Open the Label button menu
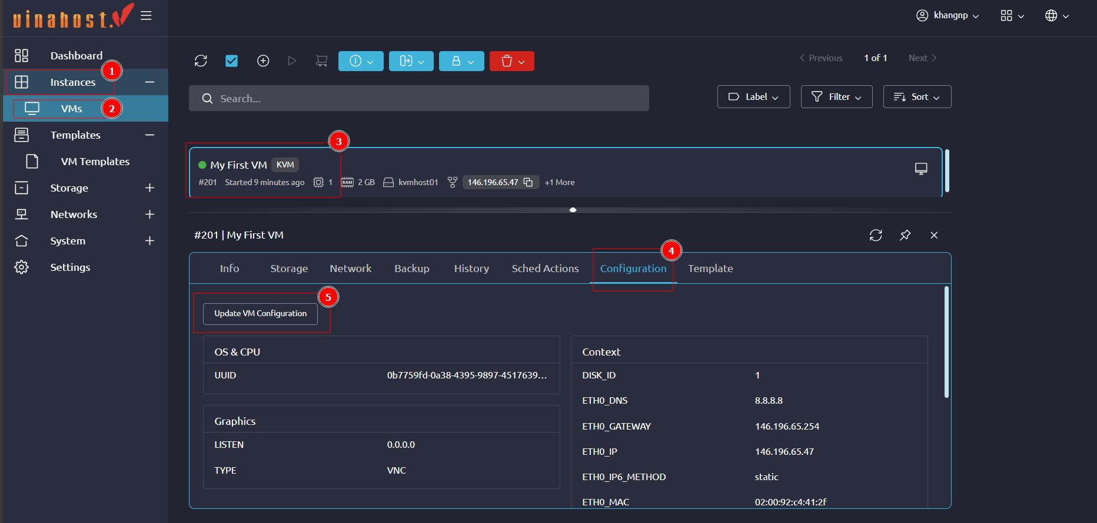The image size is (1097, 523). pos(753,97)
